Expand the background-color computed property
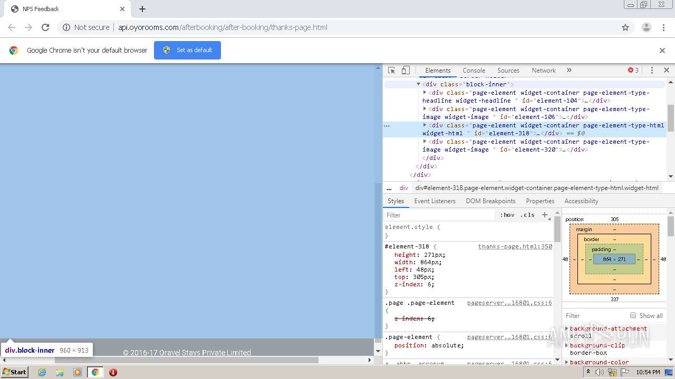 pyautogui.click(x=567, y=362)
